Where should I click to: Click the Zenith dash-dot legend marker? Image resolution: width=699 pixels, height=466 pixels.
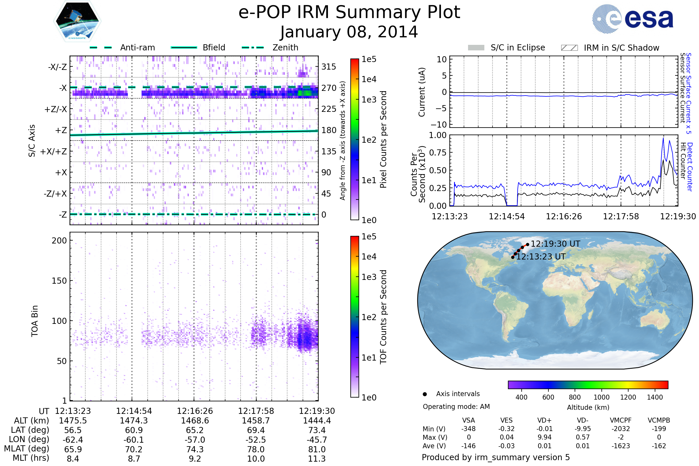[253, 47]
